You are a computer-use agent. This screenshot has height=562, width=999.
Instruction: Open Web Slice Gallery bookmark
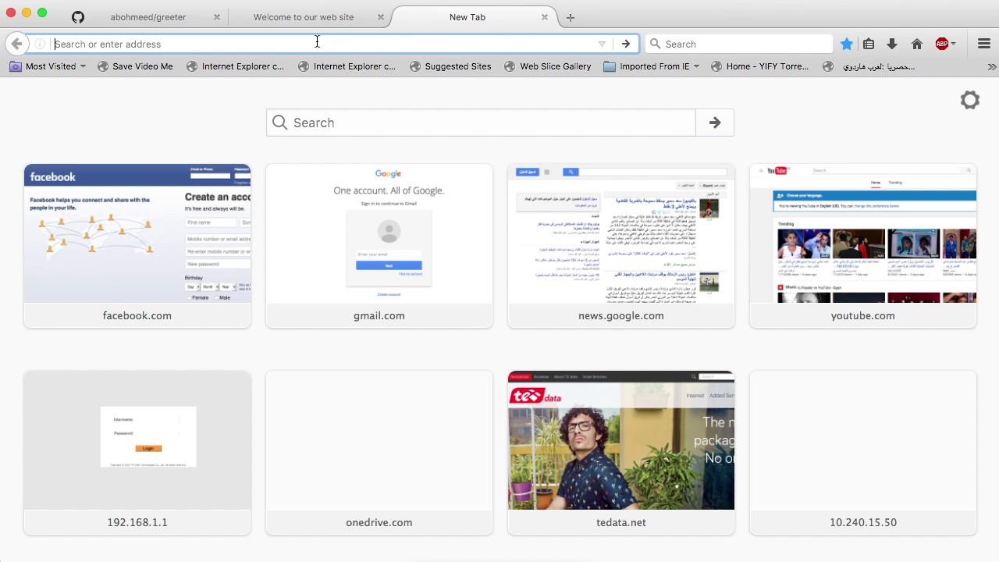click(547, 66)
